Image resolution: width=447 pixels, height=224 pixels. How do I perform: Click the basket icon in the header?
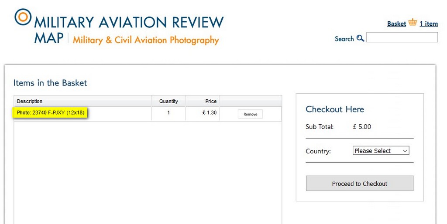pos(413,23)
